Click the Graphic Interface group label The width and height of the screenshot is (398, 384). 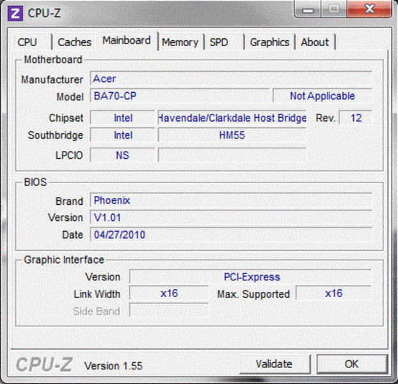tap(64, 260)
